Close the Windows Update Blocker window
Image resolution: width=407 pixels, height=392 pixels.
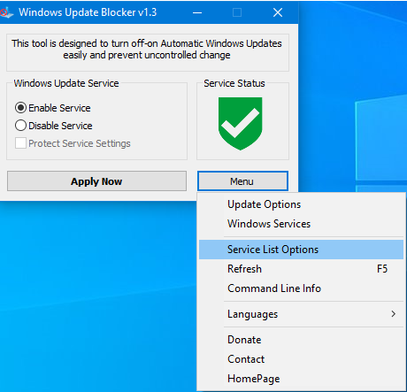point(278,12)
